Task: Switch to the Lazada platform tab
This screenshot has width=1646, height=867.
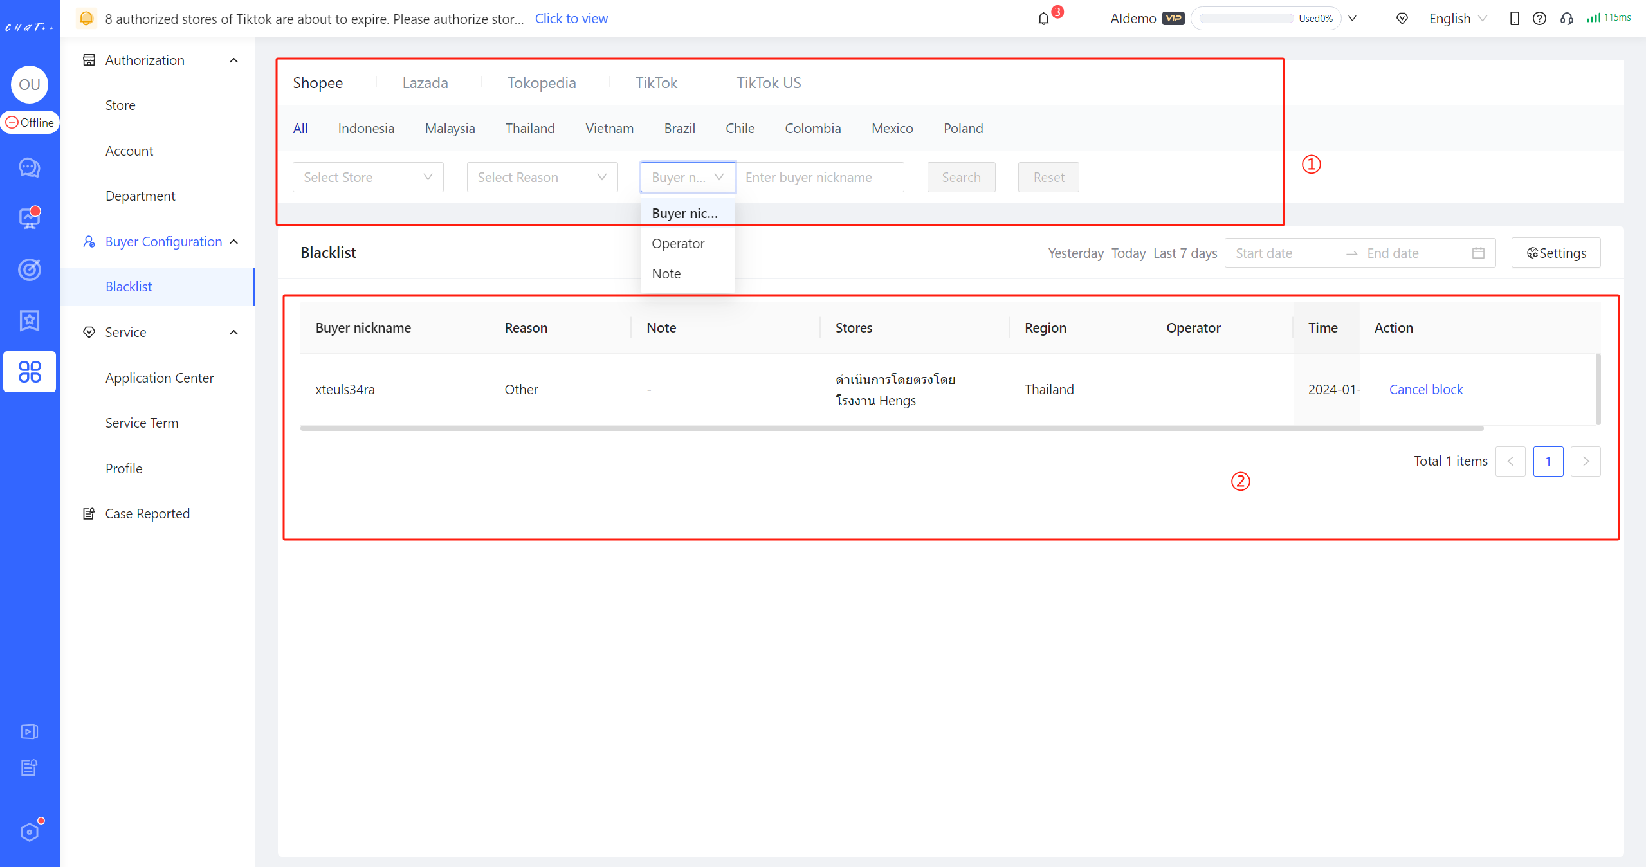Action: pyautogui.click(x=425, y=83)
